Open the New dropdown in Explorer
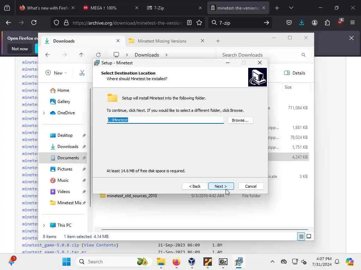Viewport: 361px width, 270px height. [x=56, y=73]
